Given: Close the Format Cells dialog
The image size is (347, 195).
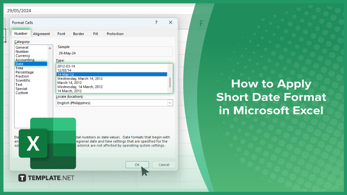Looking at the screenshot, I should pos(171,22).
